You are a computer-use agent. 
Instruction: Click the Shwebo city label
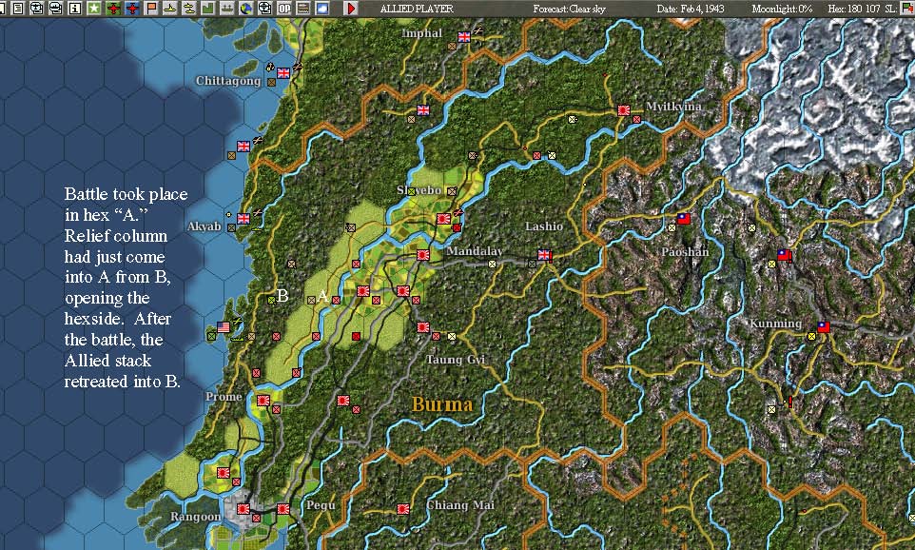419,190
